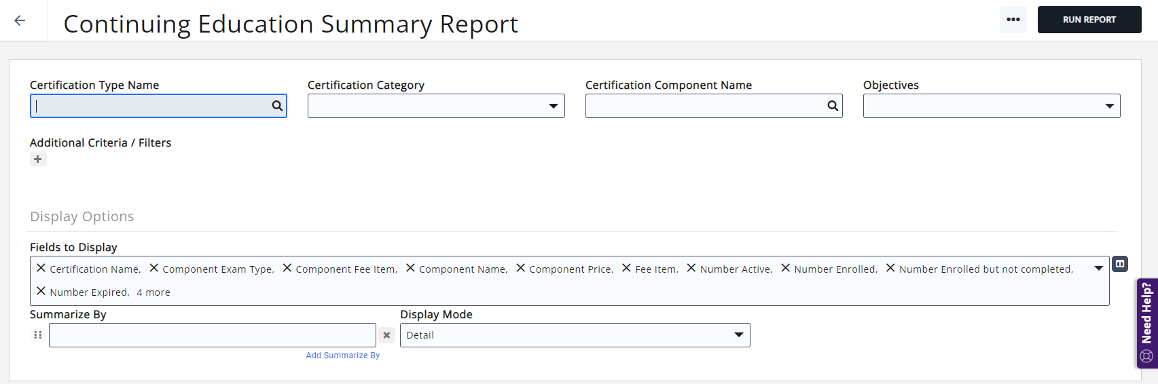This screenshot has width=1158, height=384.
Task: Click the back arrow icon
Action: (20, 20)
